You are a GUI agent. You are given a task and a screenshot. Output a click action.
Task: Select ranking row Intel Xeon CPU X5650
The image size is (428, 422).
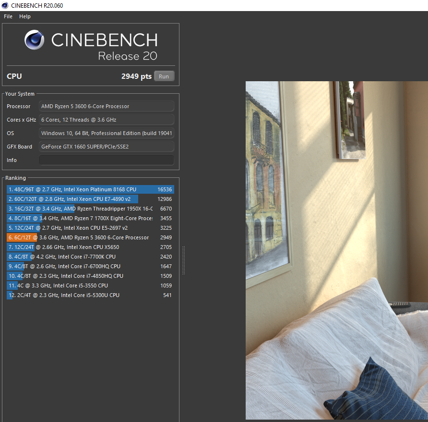(90, 247)
